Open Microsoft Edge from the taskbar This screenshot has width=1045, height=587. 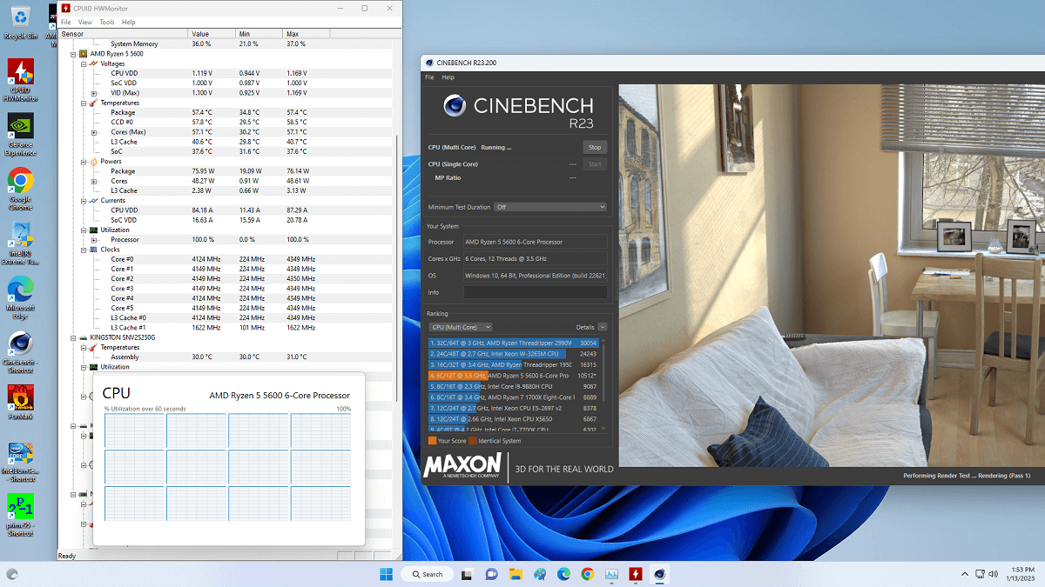pyautogui.click(x=563, y=574)
